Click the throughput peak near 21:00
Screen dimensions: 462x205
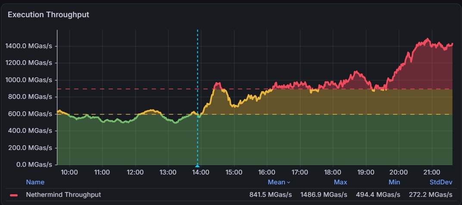[427, 39]
